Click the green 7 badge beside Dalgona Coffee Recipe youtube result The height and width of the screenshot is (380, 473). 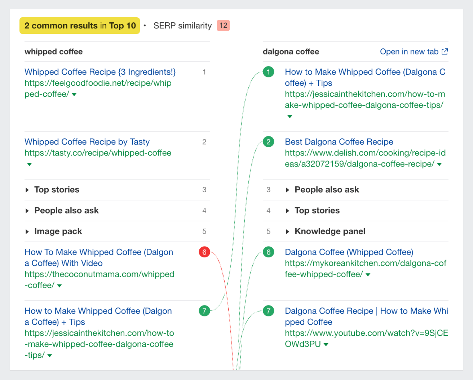(268, 311)
